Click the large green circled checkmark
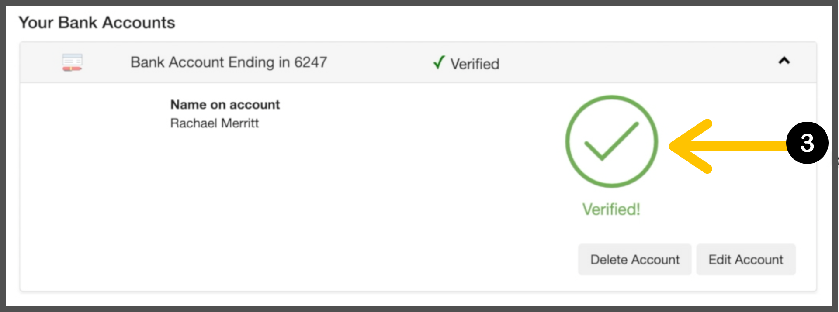The width and height of the screenshot is (839, 312). click(611, 141)
